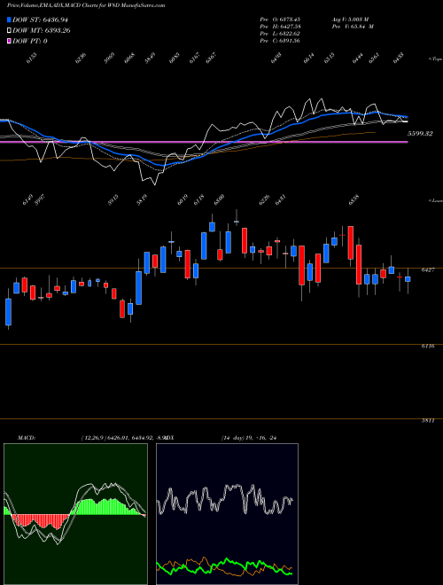Click the 6431 lows value label
The width and height of the screenshot is (443, 585).
[280, 200]
